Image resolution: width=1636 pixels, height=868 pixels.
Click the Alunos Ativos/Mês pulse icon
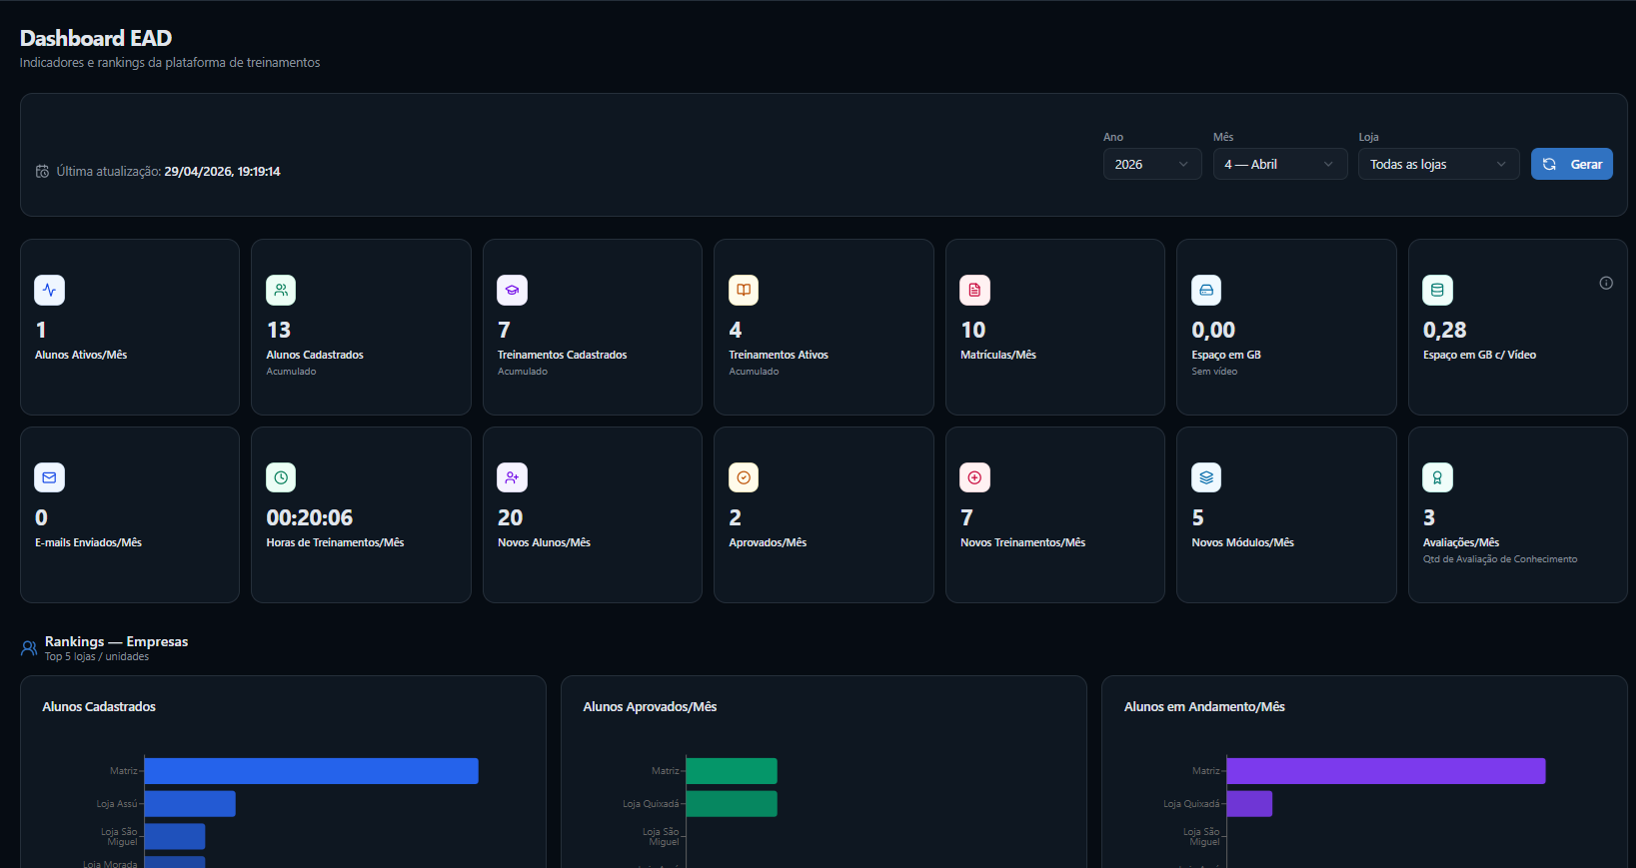point(50,290)
